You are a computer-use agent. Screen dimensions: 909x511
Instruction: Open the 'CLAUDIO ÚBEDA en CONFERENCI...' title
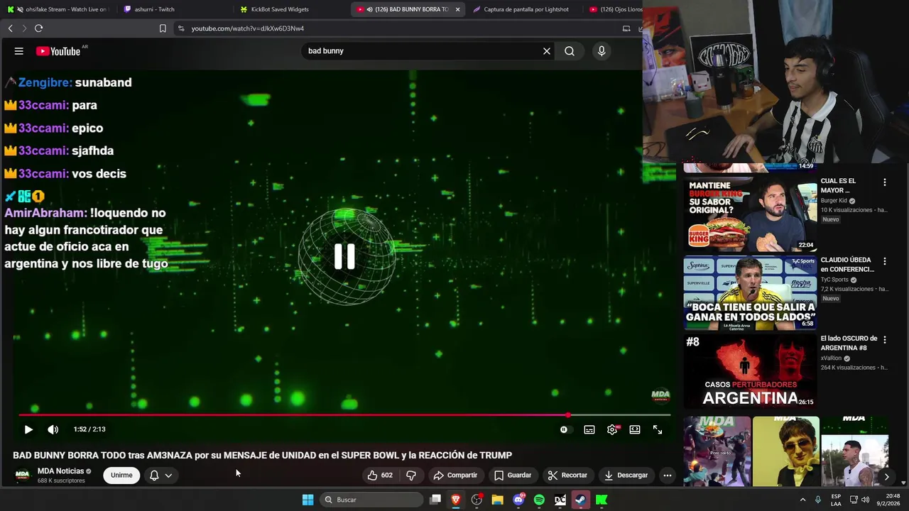click(848, 265)
